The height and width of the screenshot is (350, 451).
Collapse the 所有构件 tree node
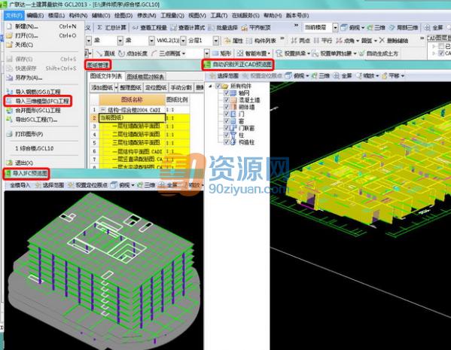211,86
